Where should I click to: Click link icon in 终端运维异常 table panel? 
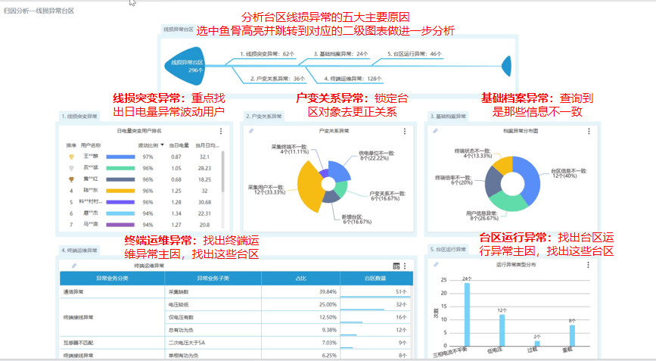click(74, 266)
